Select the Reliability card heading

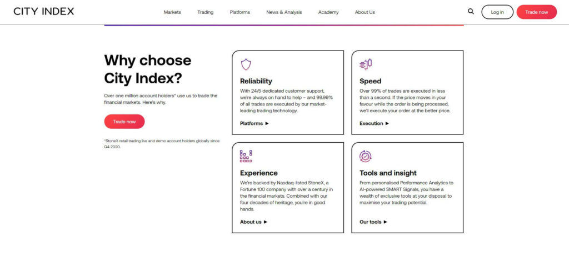coord(256,81)
